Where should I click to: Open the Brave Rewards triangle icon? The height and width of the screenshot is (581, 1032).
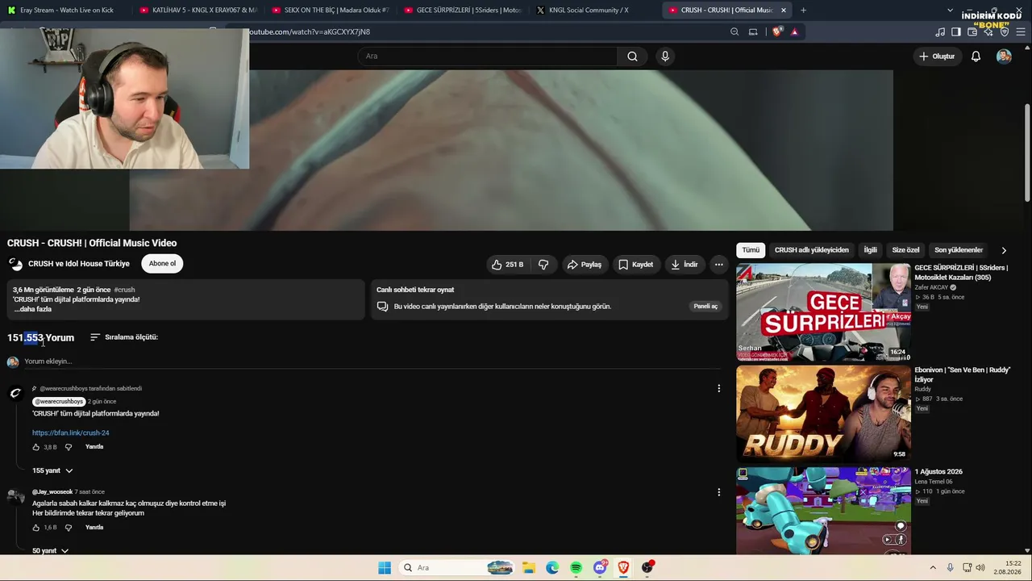795,32
